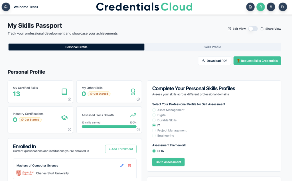Select the Project Management radio button
The height and width of the screenshot is (181, 292).
point(154,131)
